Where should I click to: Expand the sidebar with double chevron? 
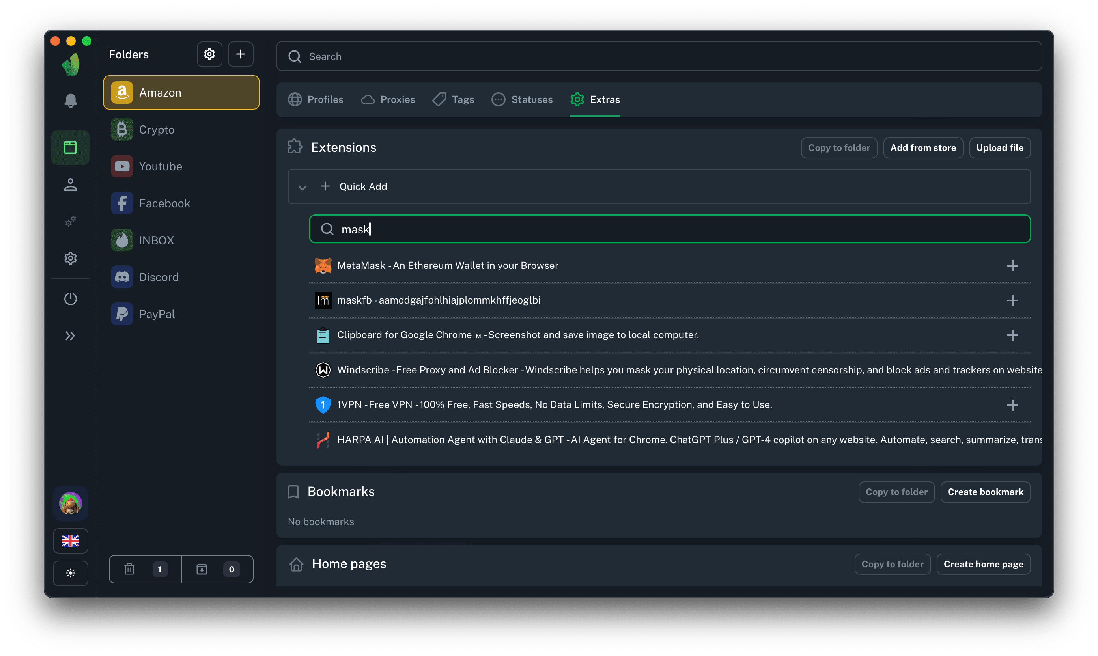tap(70, 336)
